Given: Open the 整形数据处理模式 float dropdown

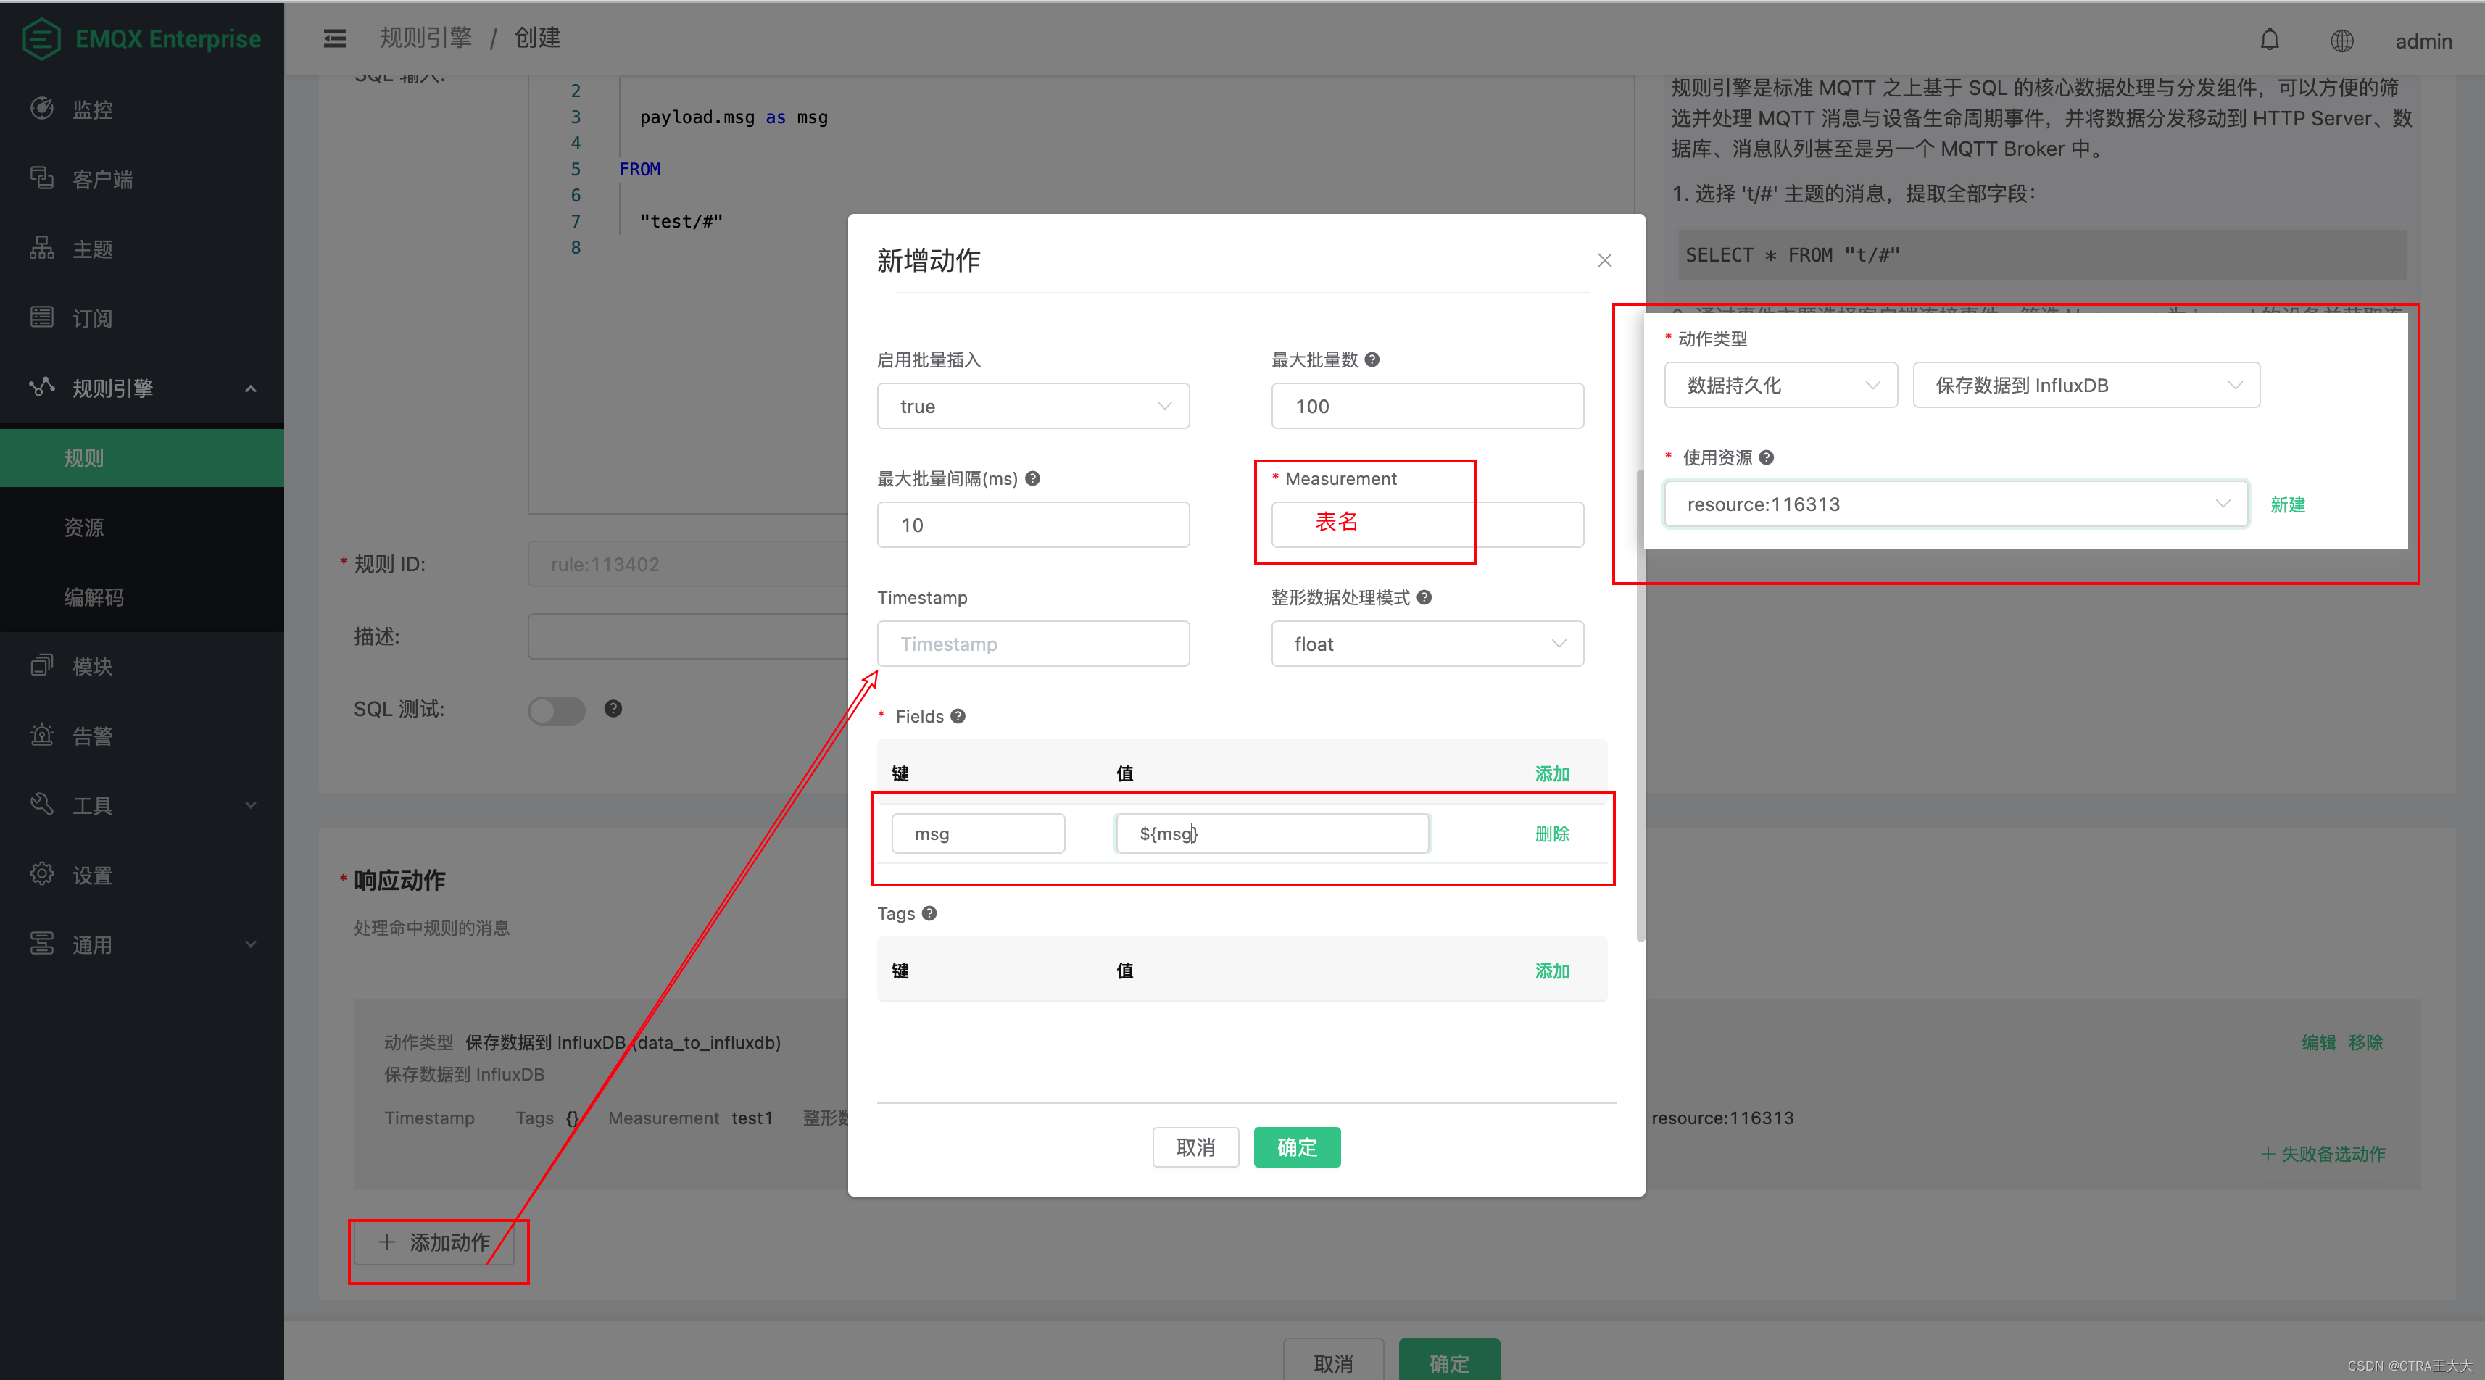Looking at the screenshot, I should (1426, 643).
